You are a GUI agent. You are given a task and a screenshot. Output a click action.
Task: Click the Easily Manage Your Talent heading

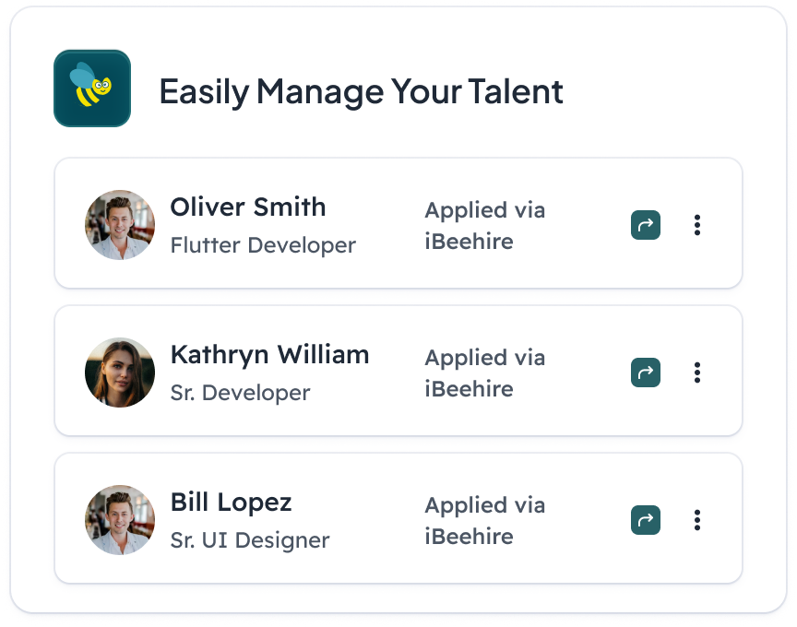(x=361, y=92)
